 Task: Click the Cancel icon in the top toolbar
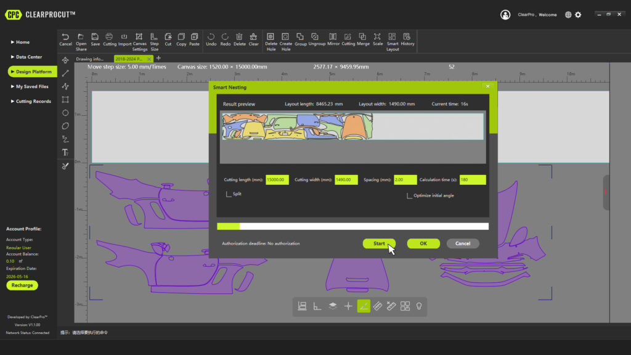pyautogui.click(x=65, y=39)
